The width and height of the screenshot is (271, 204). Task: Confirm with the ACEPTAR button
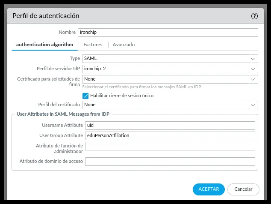tap(209, 189)
